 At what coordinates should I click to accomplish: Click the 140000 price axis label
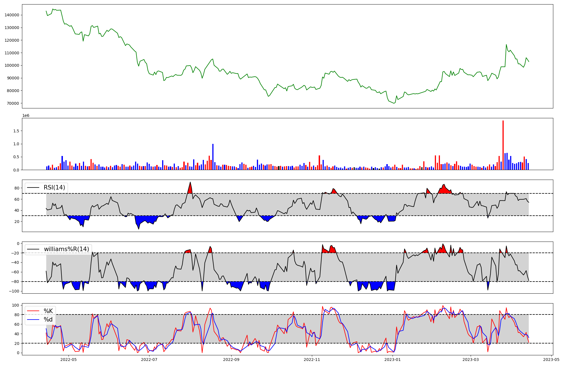click(12, 15)
